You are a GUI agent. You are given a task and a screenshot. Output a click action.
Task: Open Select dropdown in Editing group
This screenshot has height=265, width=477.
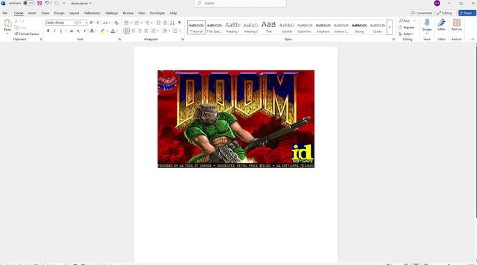[407, 34]
